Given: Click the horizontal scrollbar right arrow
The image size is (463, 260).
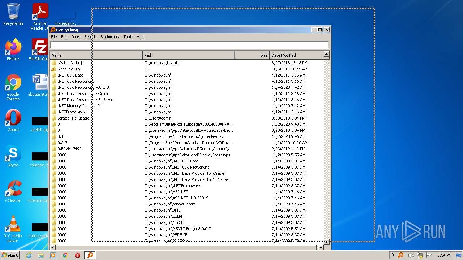Looking at the screenshot, I should (320, 247).
